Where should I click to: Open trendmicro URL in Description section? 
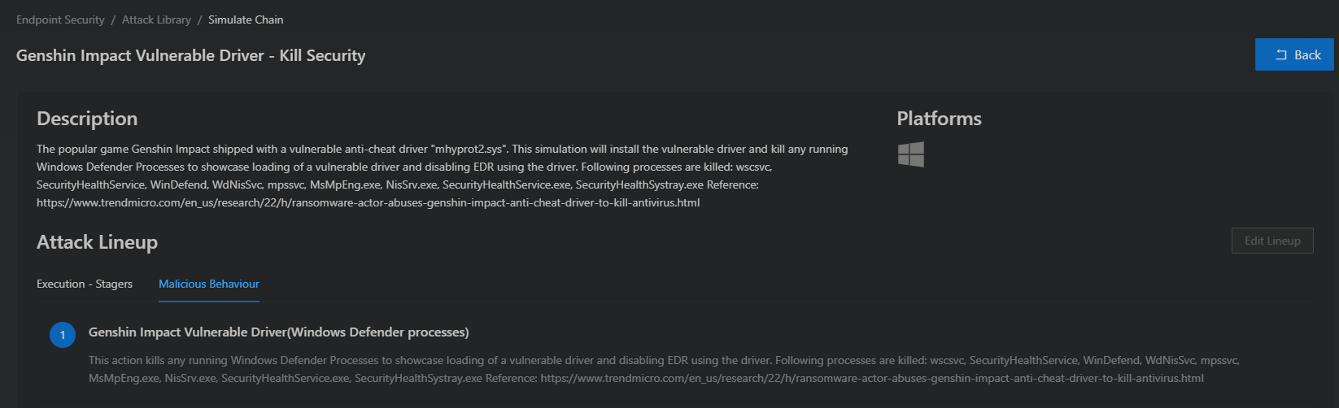pos(368,202)
